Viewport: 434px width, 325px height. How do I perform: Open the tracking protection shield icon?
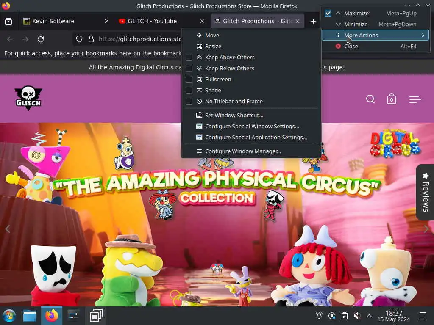pyautogui.click(x=79, y=39)
